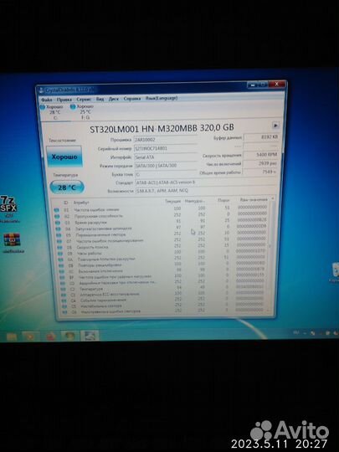Open the Сервис menu
The image size is (339, 452).
pos(84,99)
